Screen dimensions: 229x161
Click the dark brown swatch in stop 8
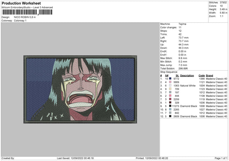(170, 103)
